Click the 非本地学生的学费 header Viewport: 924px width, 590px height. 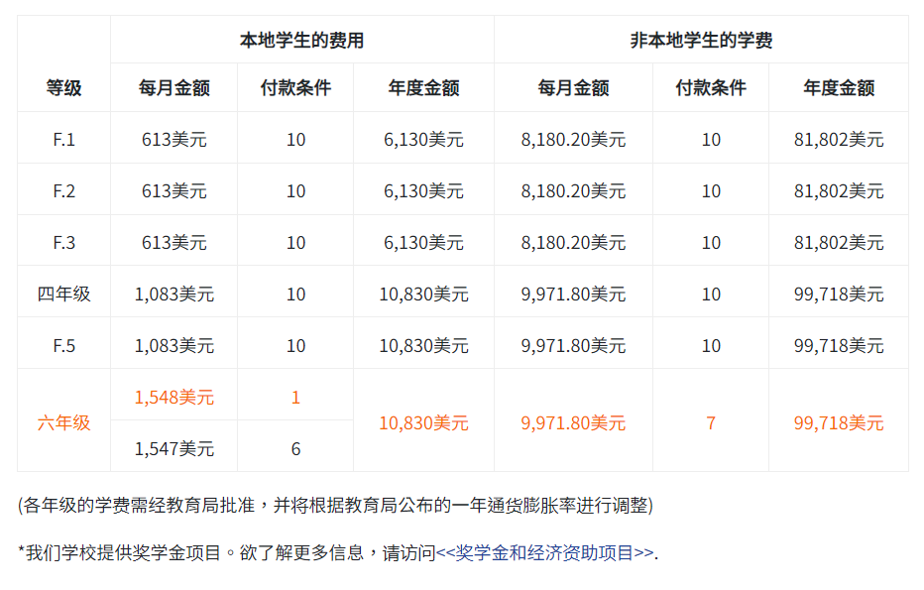click(701, 40)
